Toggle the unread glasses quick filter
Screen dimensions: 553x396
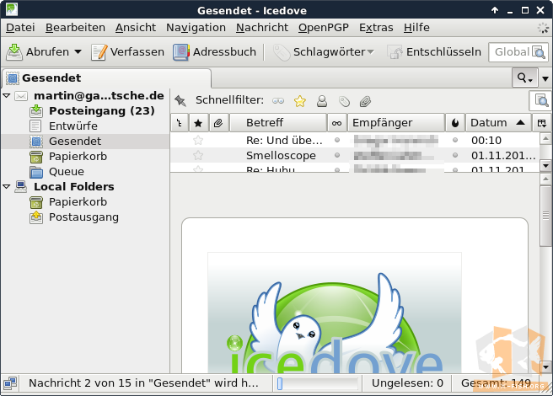coord(278,101)
